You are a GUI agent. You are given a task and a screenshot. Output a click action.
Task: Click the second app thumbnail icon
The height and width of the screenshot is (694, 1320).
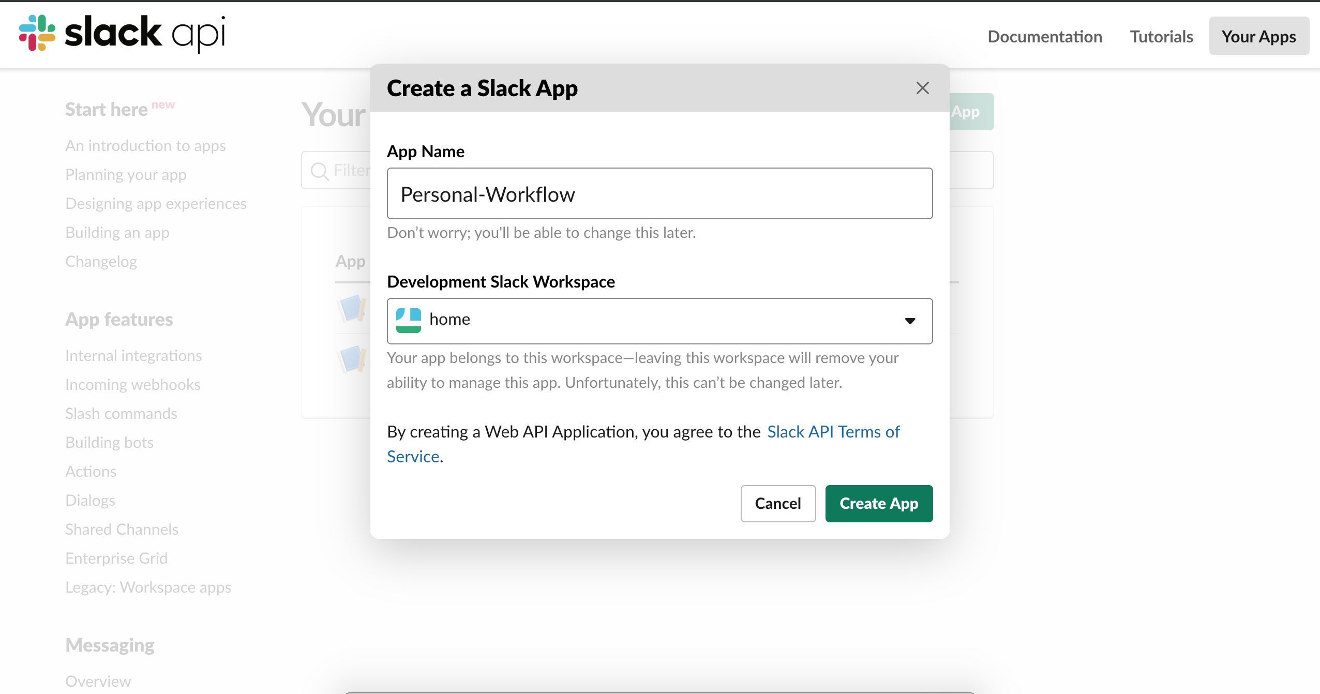352,359
